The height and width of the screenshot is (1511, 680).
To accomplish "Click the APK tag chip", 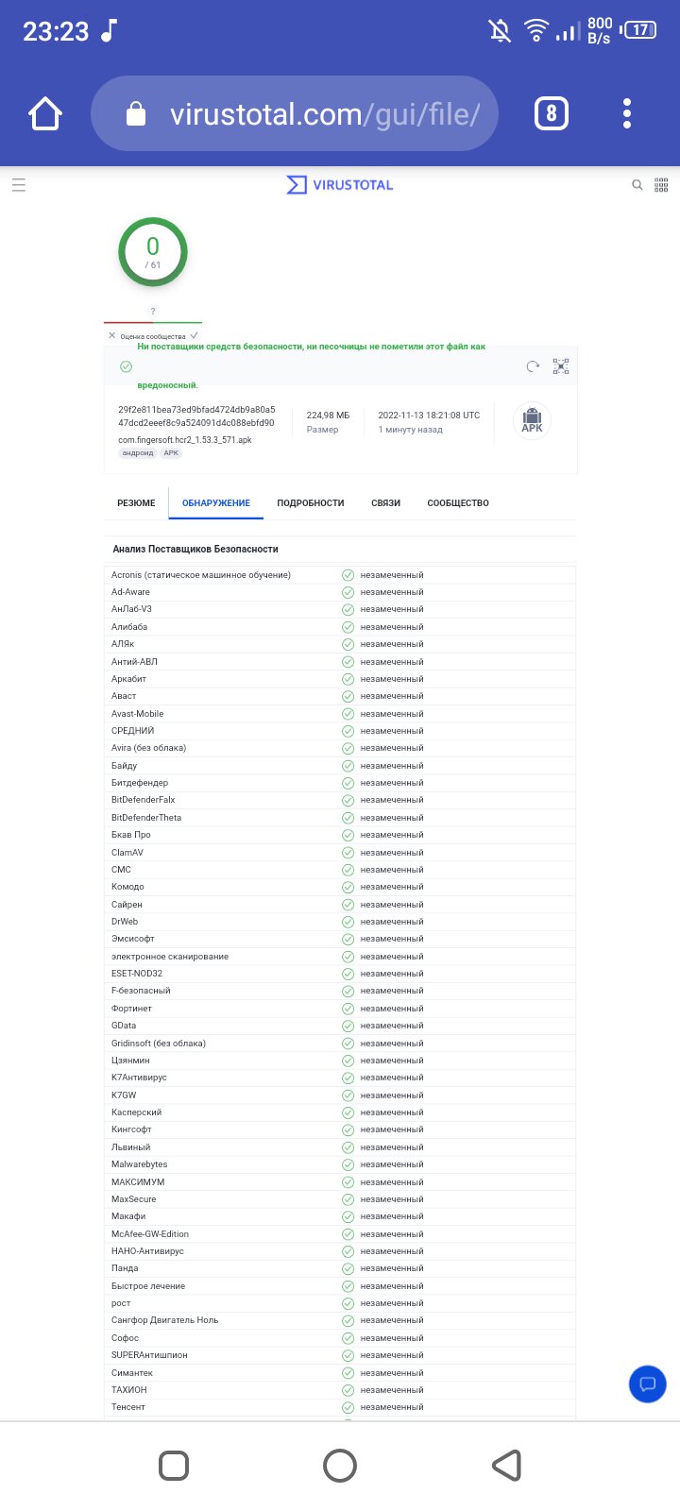I will [x=170, y=453].
